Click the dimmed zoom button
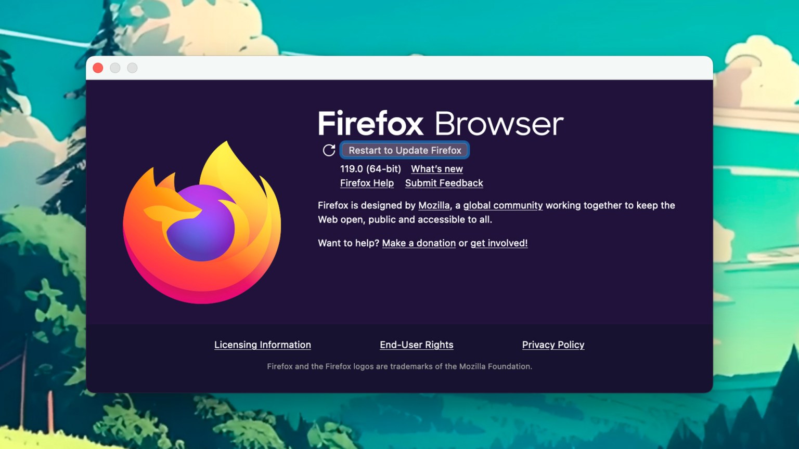The height and width of the screenshot is (449, 799). click(132, 68)
